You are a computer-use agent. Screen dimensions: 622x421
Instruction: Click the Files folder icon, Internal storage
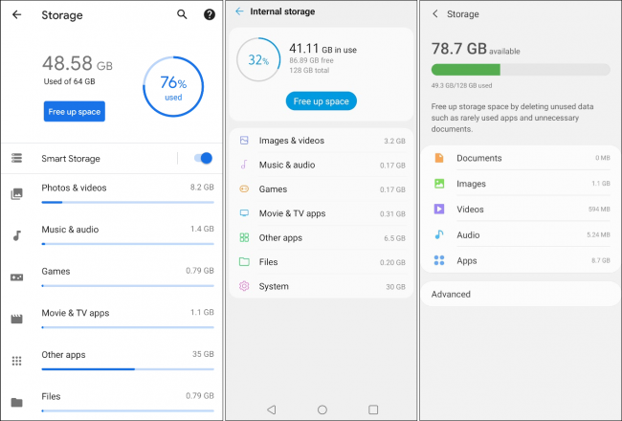(x=244, y=262)
